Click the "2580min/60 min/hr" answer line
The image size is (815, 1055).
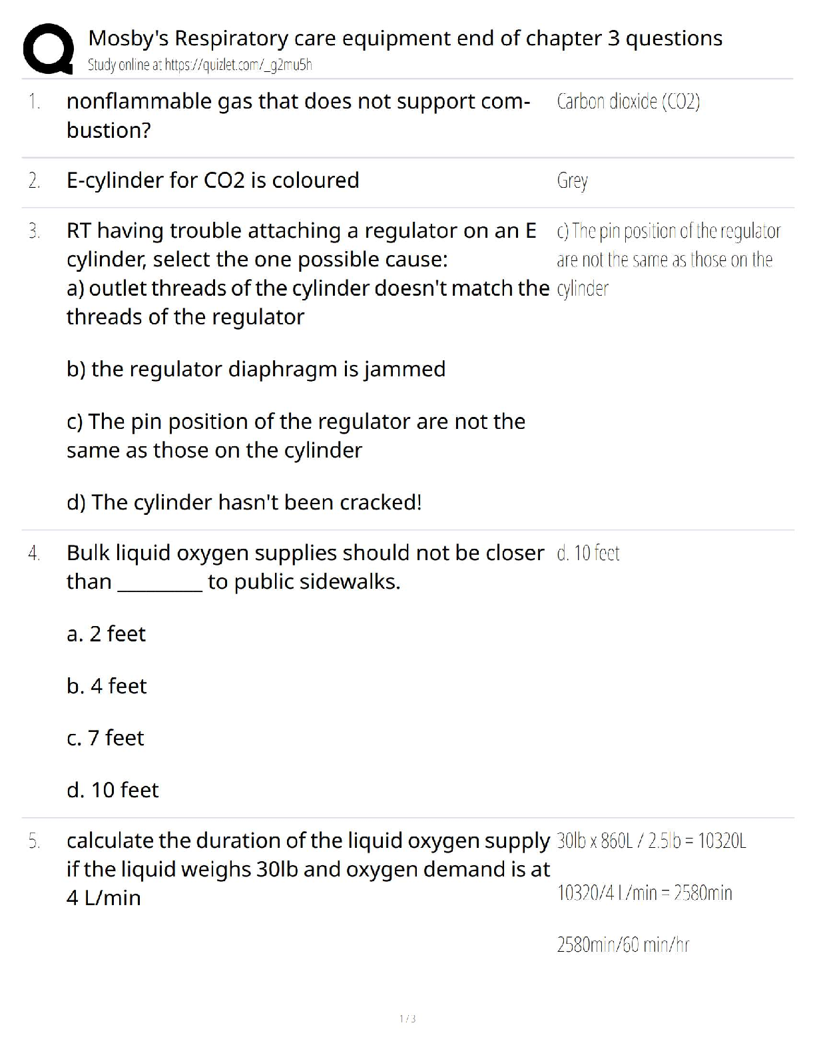tap(623, 945)
